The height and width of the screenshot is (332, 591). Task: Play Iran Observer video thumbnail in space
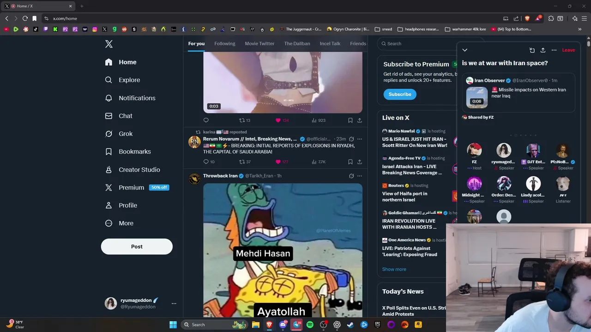coord(476,97)
